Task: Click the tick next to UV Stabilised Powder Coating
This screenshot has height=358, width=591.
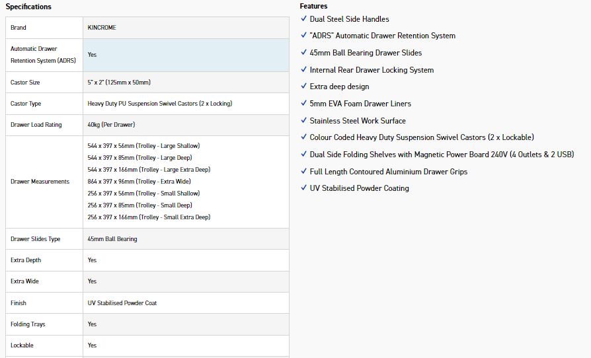Action: point(303,188)
